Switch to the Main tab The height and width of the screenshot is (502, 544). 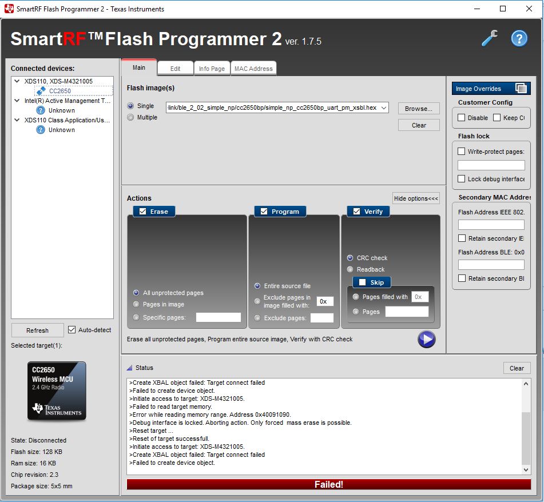coord(139,67)
